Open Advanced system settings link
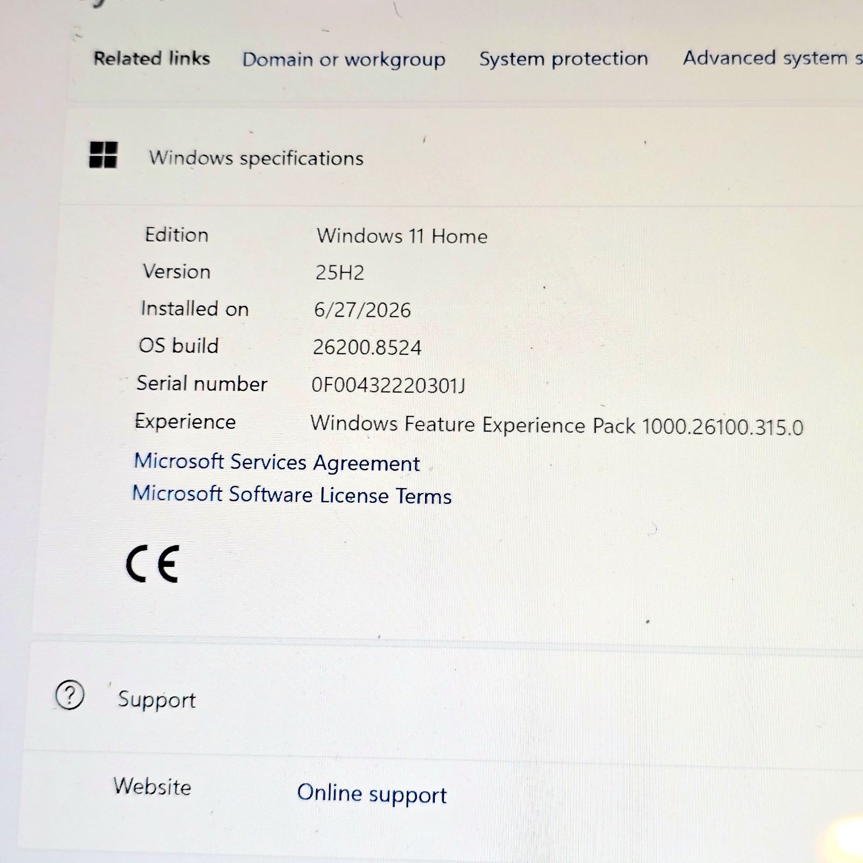 click(772, 58)
